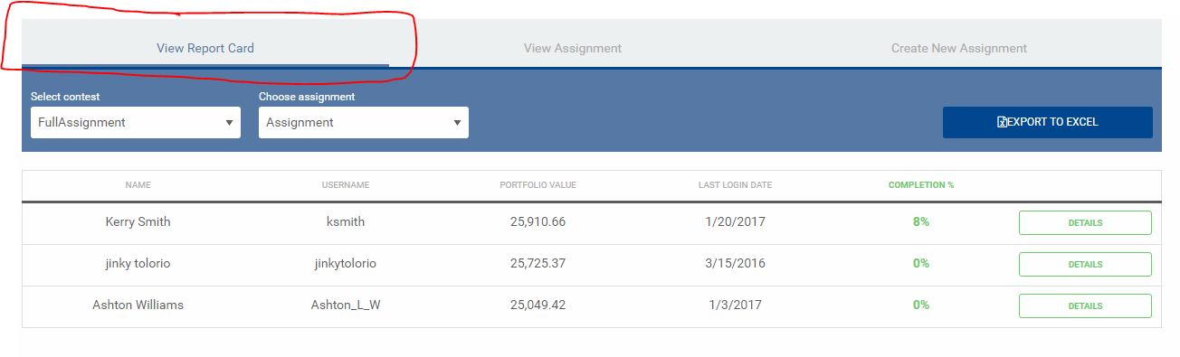
Task: Open the Create New Assignment tab
Action: pyautogui.click(x=959, y=48)
